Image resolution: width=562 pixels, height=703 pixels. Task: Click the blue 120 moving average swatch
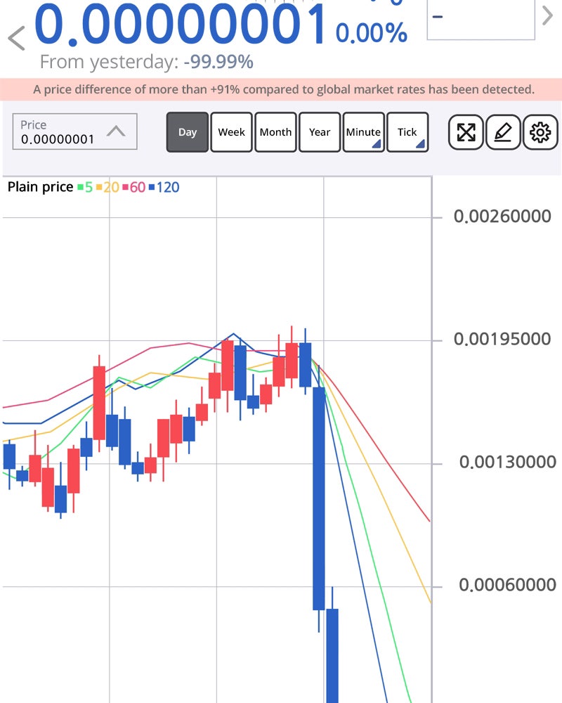(151, 187)
